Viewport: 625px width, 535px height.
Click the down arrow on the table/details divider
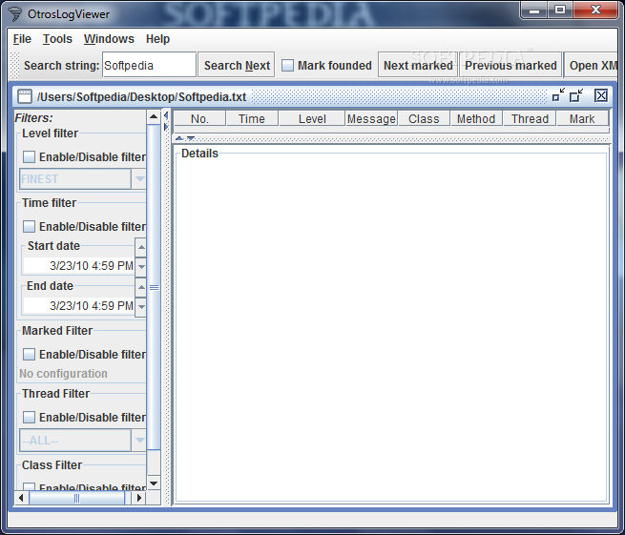[191, 138]
